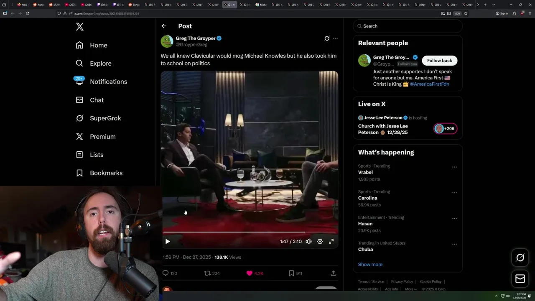Click the @GroyperGreg handle under author name
This screenshot has height=301, width=535.
coord(191,44)
